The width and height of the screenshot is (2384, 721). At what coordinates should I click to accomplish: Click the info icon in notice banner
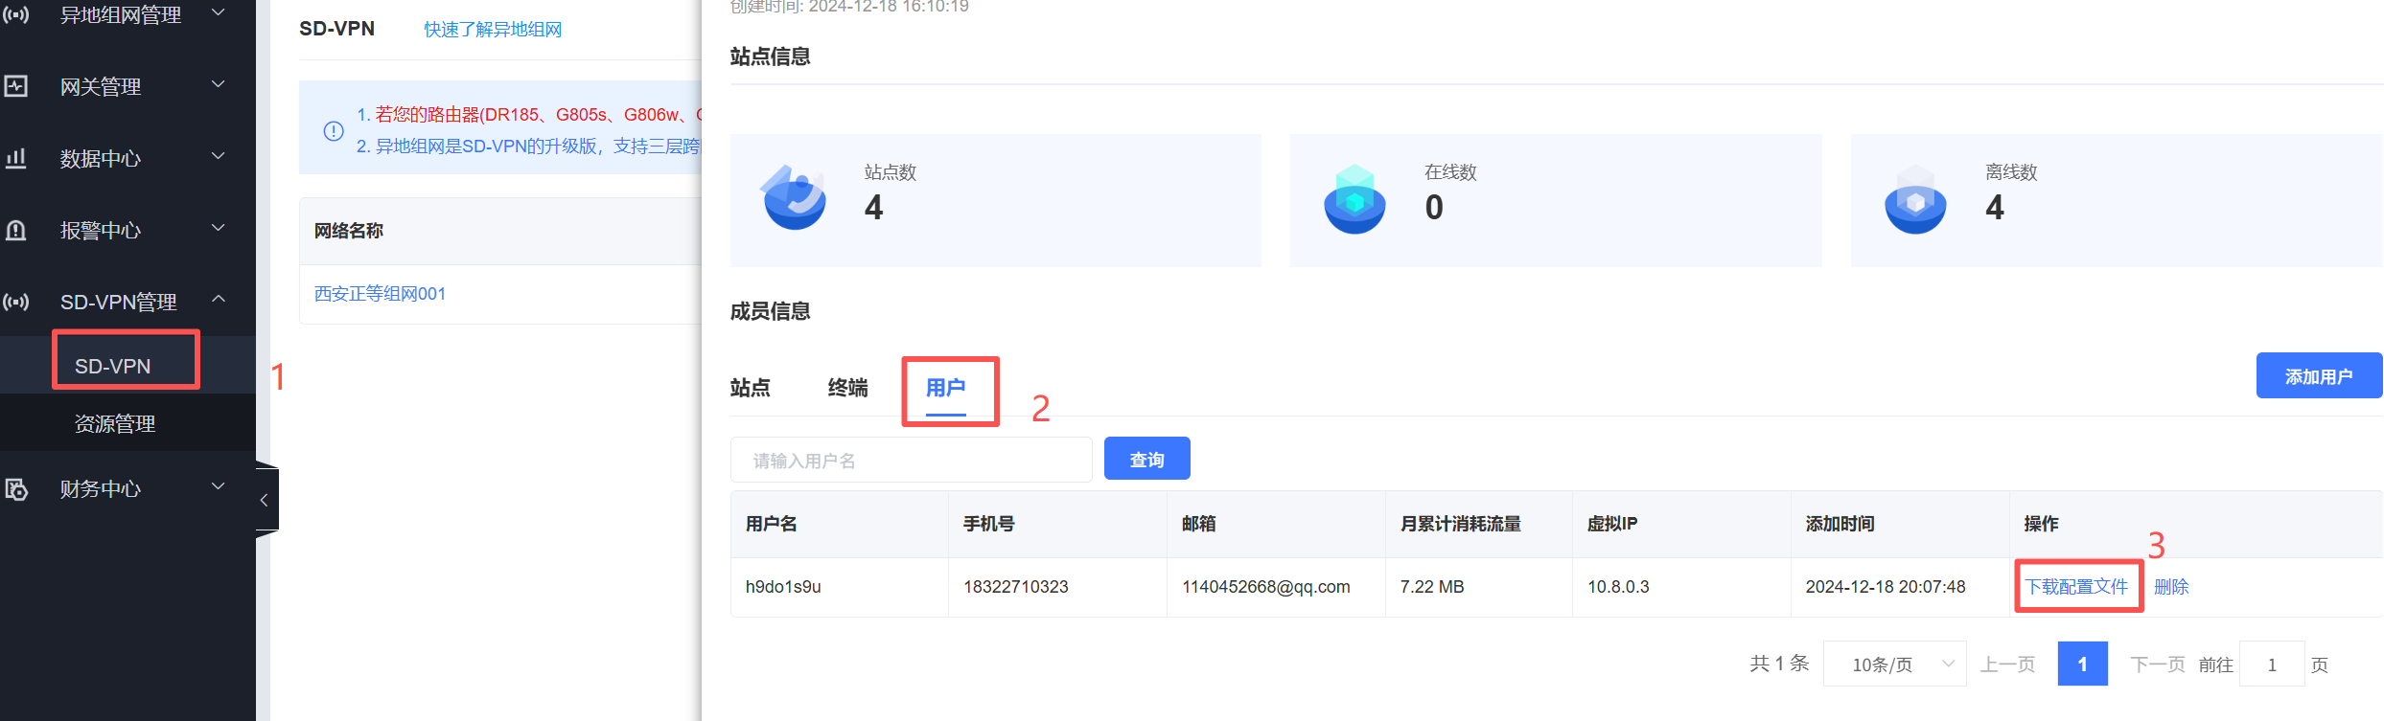point(334,131)
